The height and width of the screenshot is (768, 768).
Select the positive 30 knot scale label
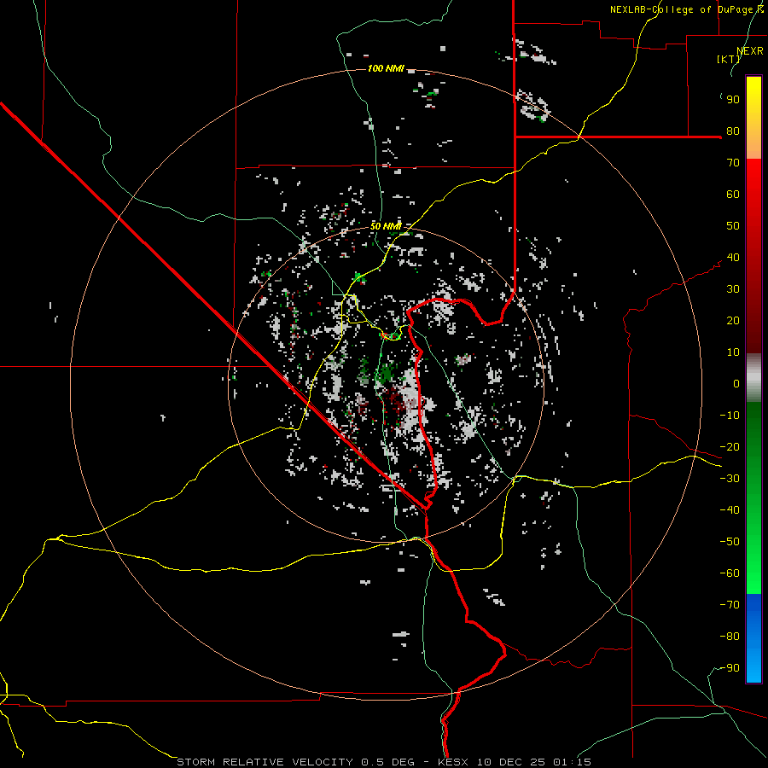[733, 289]
